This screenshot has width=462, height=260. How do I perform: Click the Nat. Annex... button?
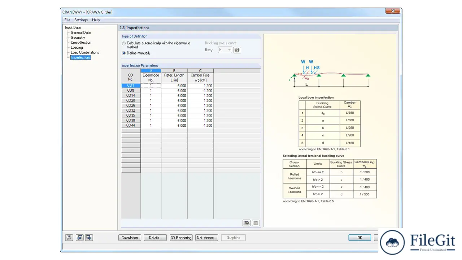pyautogui.click(x=207, y=238)
